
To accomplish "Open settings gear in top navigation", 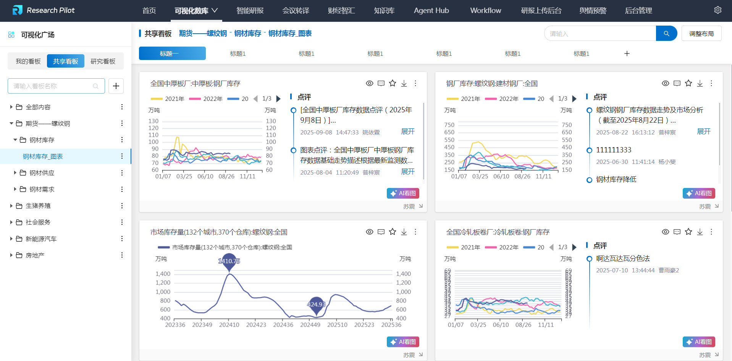I will tap(717, 10).
